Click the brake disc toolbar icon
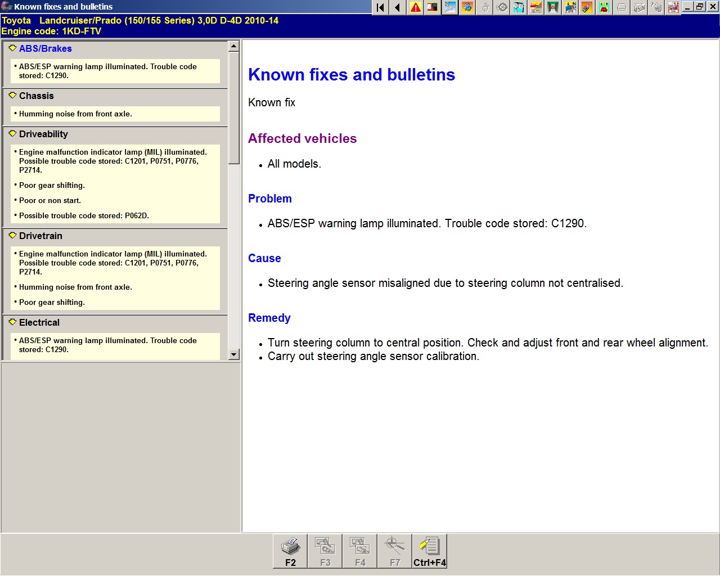720x576 pixels. pos(502,7)
